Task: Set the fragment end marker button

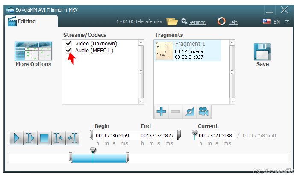Action: pos(72,138)
